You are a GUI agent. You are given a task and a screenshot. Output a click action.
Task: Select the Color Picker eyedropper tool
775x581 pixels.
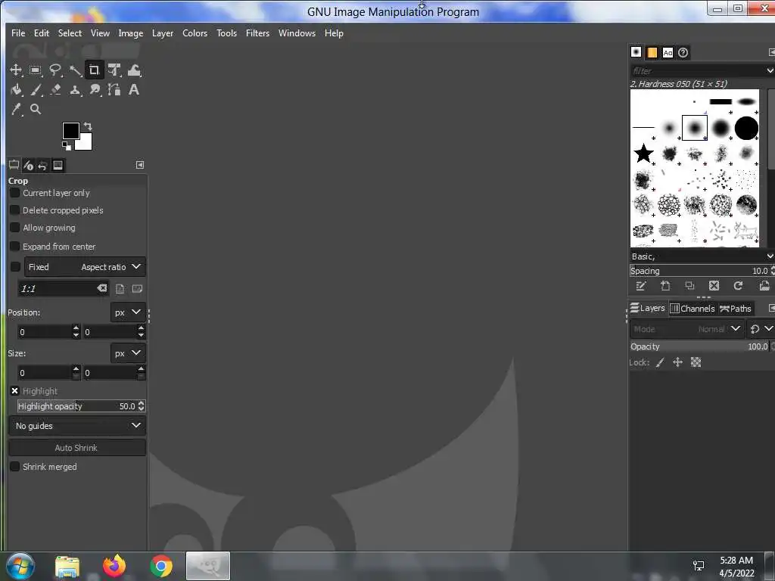click(x=16, y=109)
